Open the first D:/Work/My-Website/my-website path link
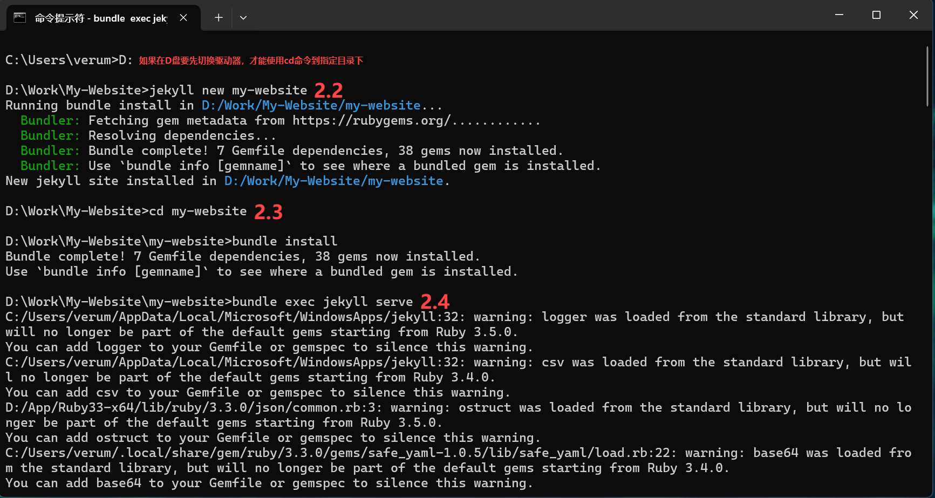The image size is (935, 498). [311, 105]
